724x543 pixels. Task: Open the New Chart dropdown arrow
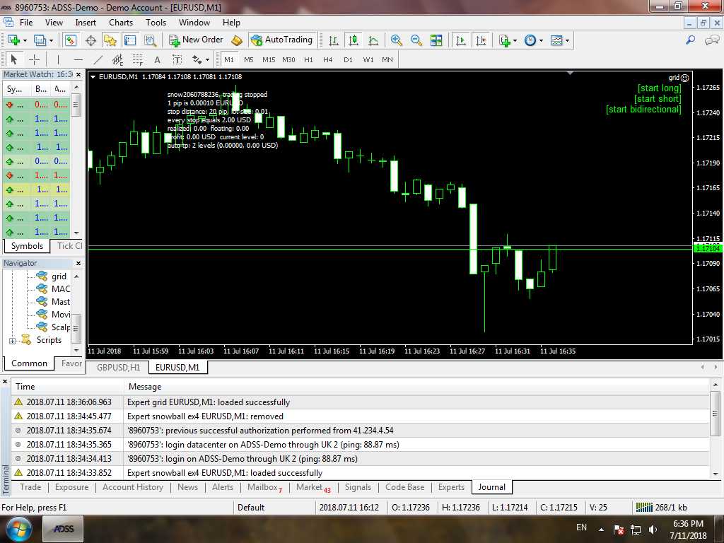point(25,41)
